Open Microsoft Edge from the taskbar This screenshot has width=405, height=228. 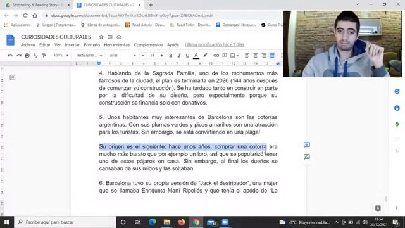click(153, 222)
